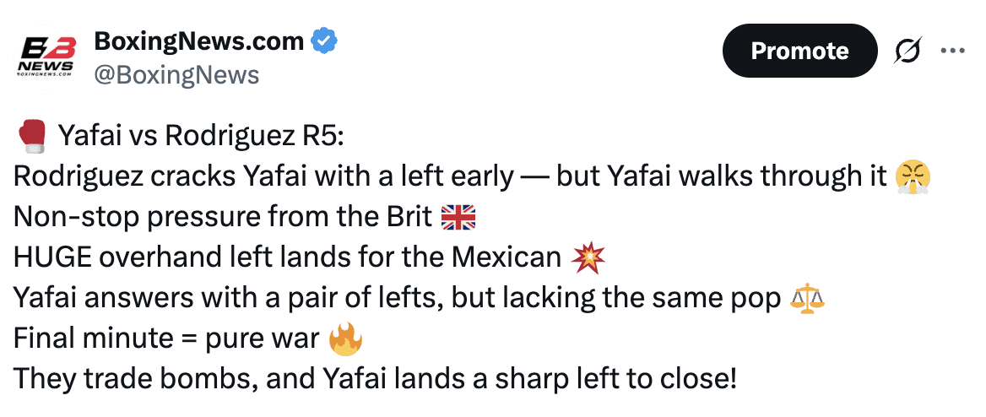986x417 pixels.
Task: Click the steaming angry face emoji
Action: 914,176
